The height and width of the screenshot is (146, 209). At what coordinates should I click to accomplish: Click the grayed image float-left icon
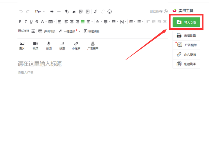(148, 22)
